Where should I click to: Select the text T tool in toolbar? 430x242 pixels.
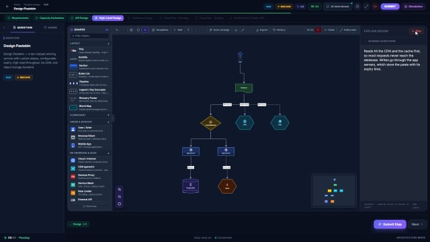pos(188,30)
